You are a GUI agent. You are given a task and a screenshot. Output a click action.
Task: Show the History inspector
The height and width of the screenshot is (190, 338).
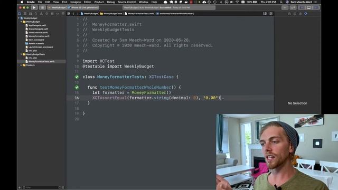pos(295,14)
